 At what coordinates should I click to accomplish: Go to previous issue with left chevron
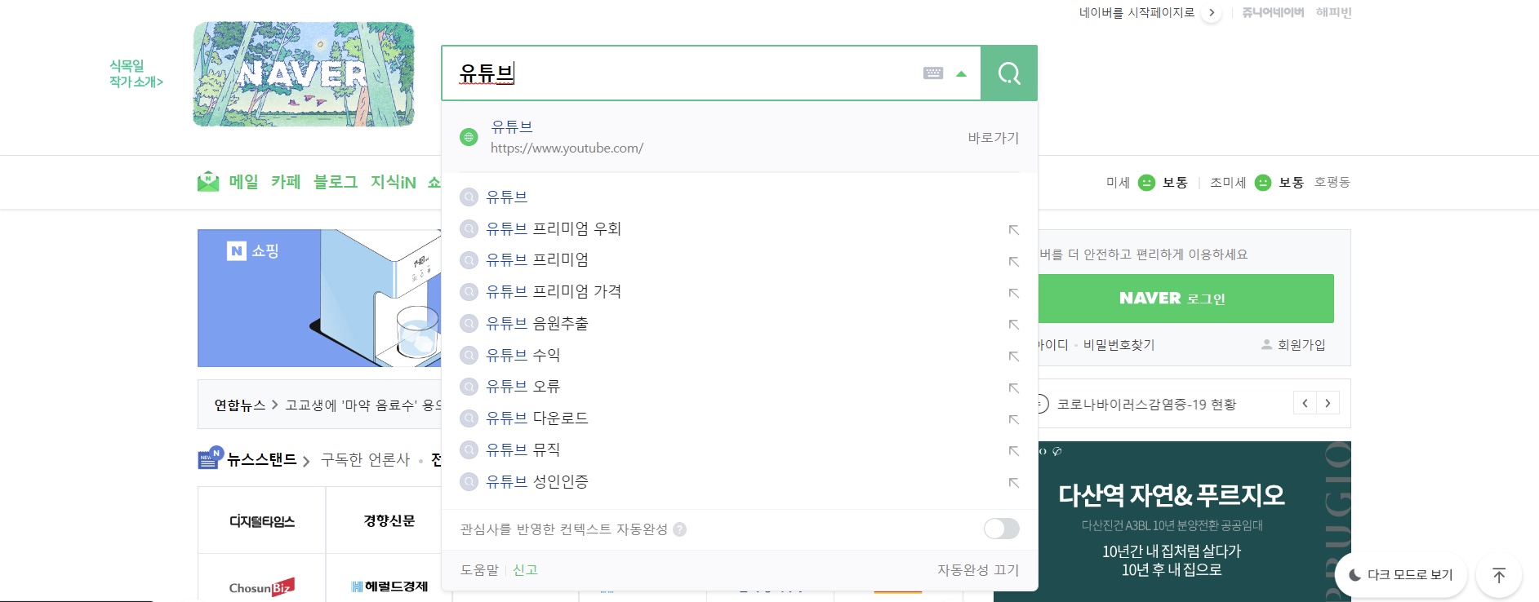click(1305, 403)
